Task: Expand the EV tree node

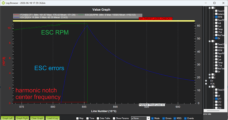Action: tap(206, 81)
